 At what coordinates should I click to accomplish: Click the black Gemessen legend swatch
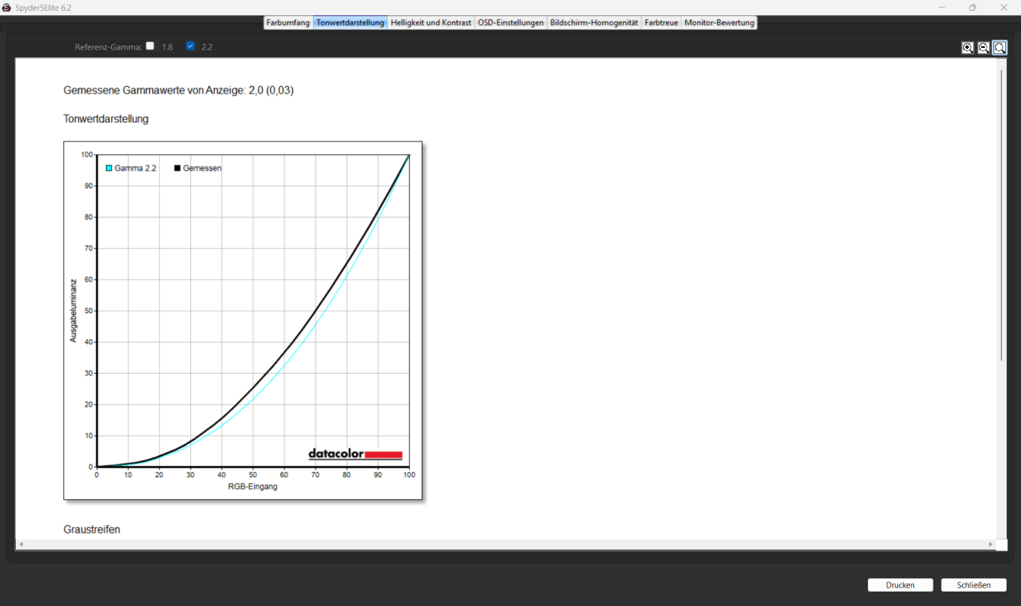(x=178, y=168)
